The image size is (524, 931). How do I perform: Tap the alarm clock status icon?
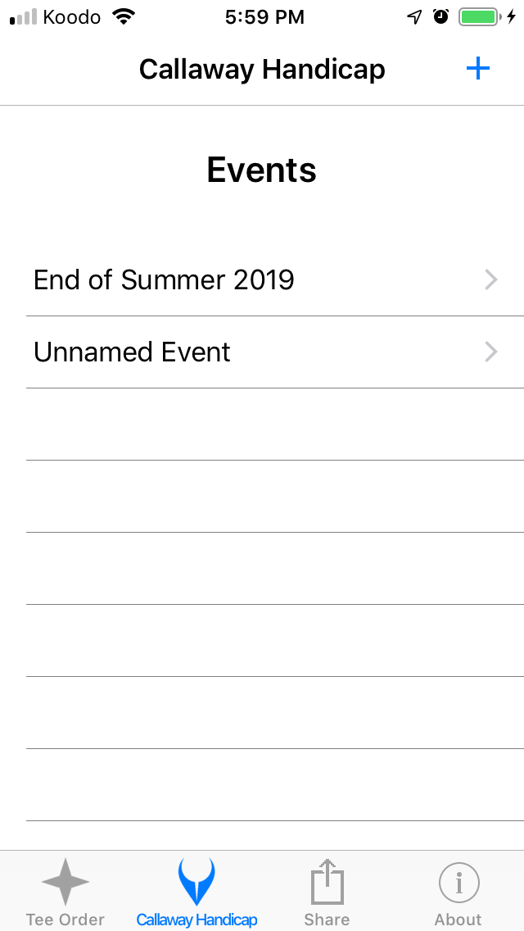coord(440,15)
